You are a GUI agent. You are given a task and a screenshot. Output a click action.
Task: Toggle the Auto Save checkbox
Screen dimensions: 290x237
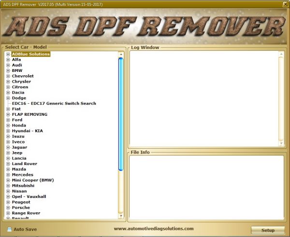click(x=9, y=229)
